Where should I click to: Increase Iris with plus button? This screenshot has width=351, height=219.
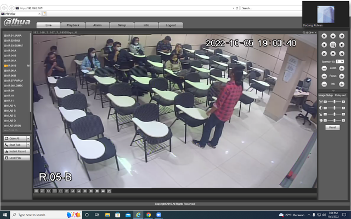342,84
